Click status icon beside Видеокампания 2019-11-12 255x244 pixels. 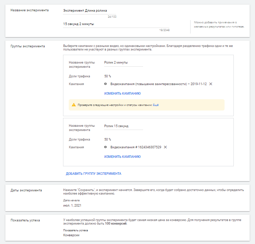(x=106, y=84)
